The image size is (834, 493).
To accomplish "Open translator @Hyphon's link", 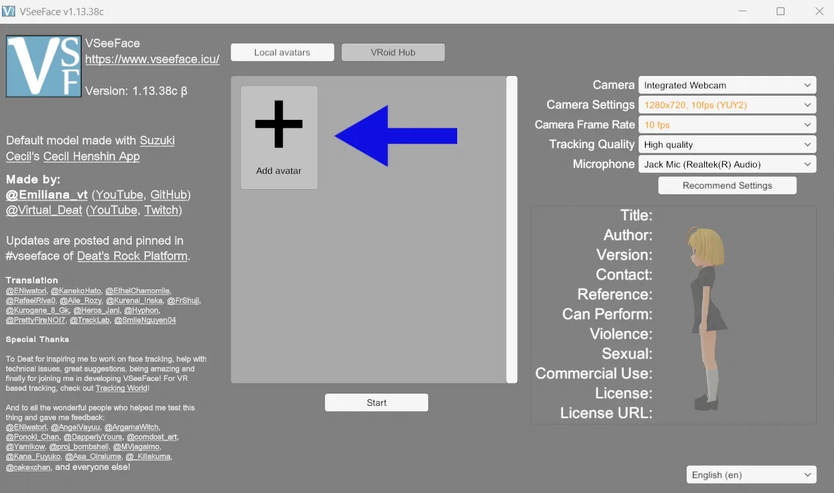I will tap(141, 310).
